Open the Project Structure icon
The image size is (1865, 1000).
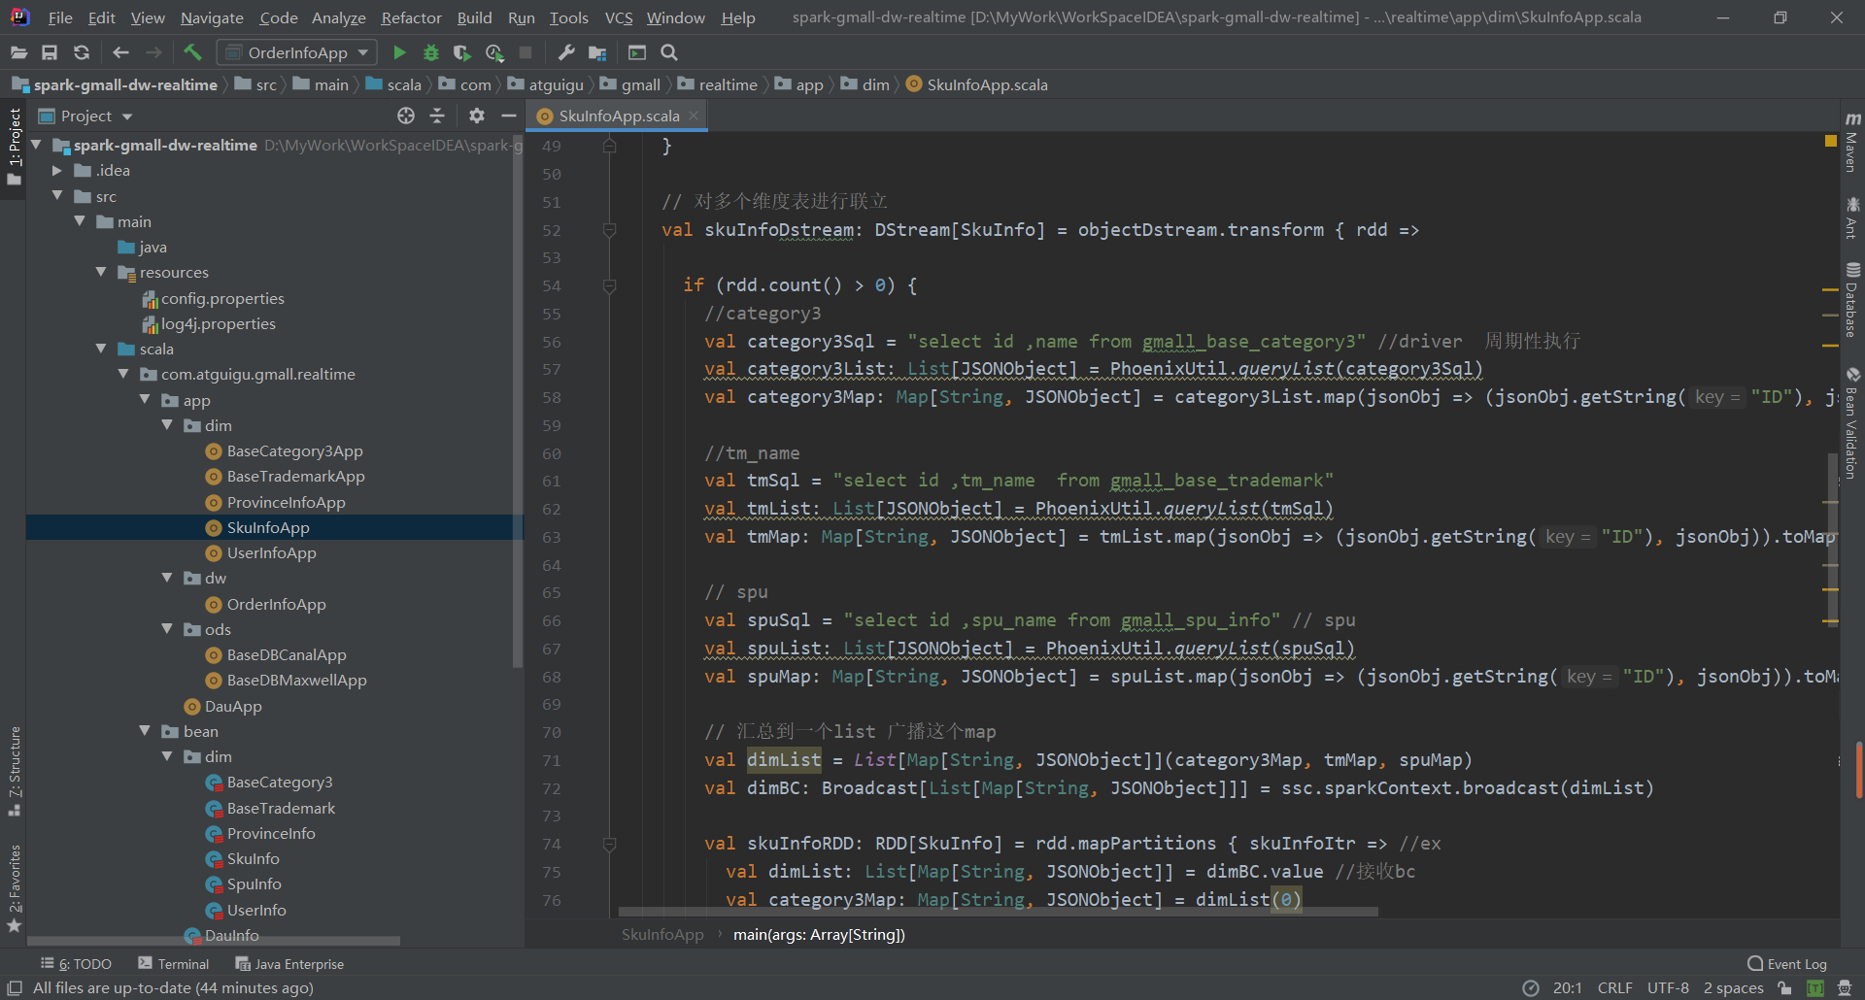[597, 52]
